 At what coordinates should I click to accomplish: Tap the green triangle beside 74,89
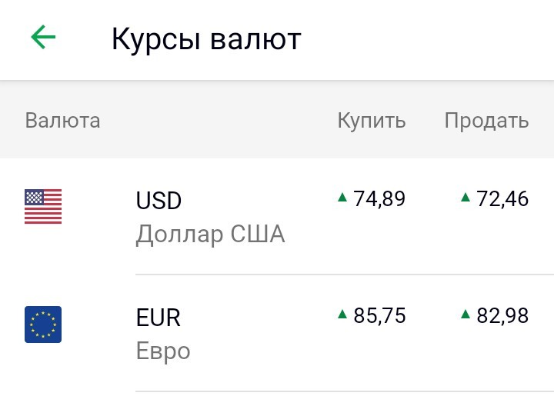(x=342, y=197)
